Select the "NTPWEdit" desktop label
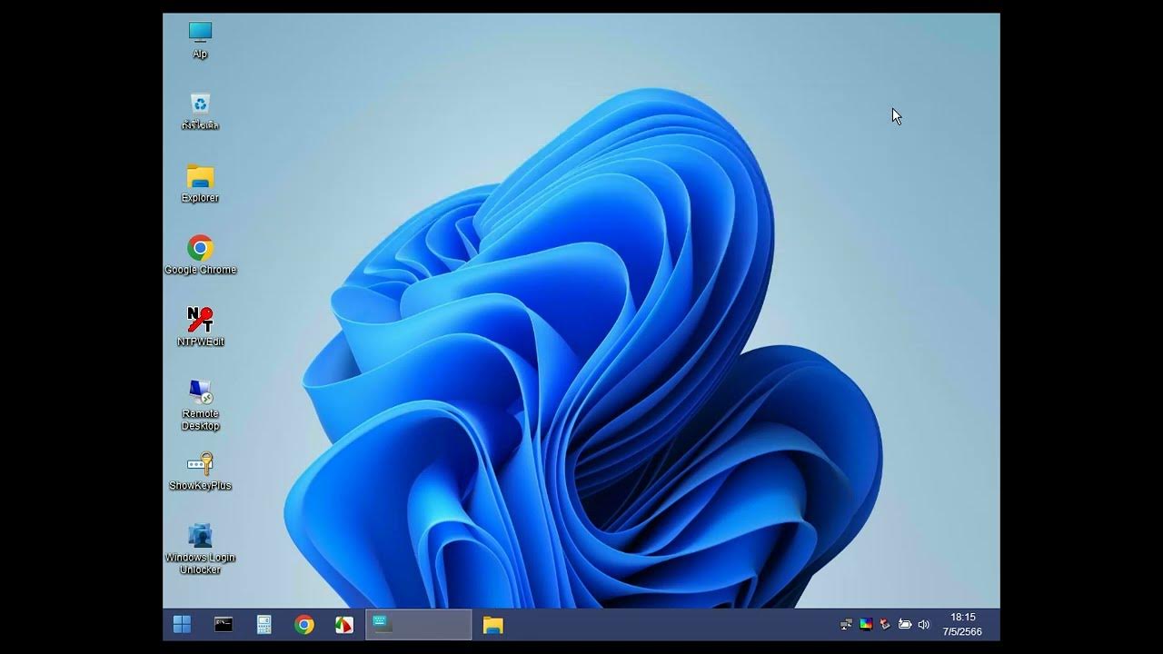This screenshot has height=654, width=1163. pyautogui.click(x=200, y=342)
